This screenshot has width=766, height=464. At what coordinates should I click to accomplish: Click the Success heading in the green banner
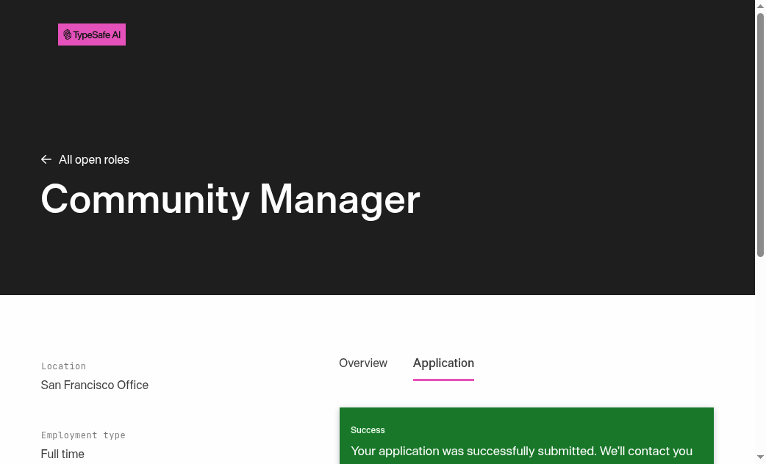[368, 429]
